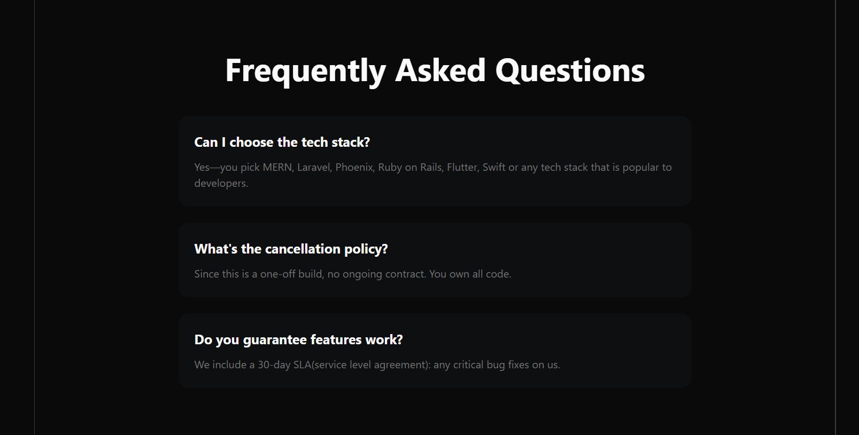Click the word Laravel in the answer
This screenshot has height=435, width=859.
[x=314, y=167]
